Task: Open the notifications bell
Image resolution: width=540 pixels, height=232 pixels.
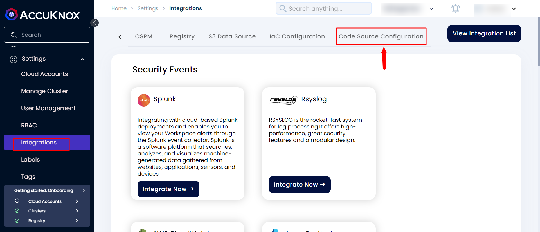Action: point(455,8)
